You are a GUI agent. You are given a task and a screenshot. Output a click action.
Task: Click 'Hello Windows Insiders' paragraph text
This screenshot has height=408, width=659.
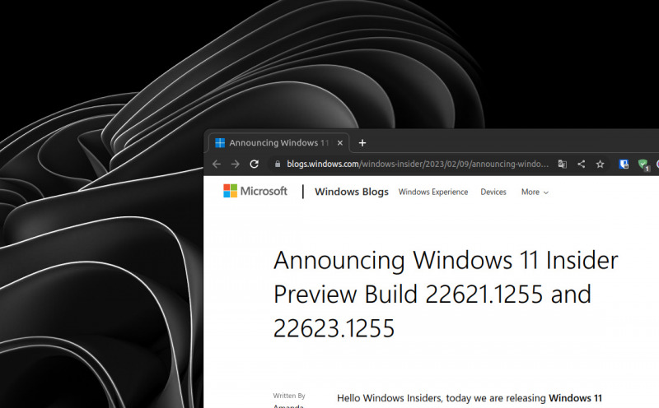(x=470, y=398)
